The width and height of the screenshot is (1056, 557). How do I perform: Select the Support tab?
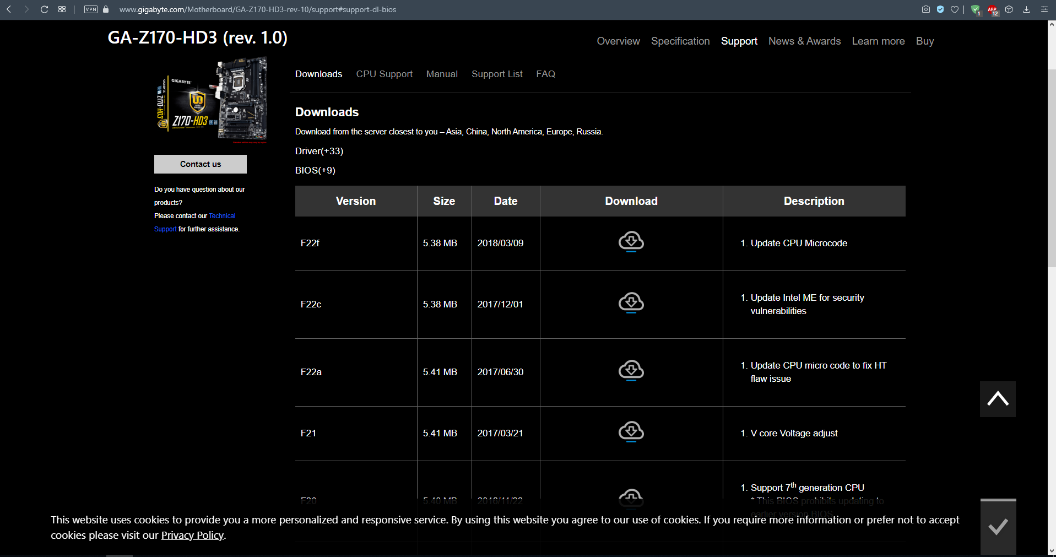pyautogui.click(x=739, y=41)
